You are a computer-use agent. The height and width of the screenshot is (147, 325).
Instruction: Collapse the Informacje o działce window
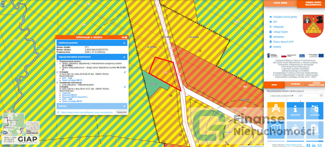[x=123, y=37]
